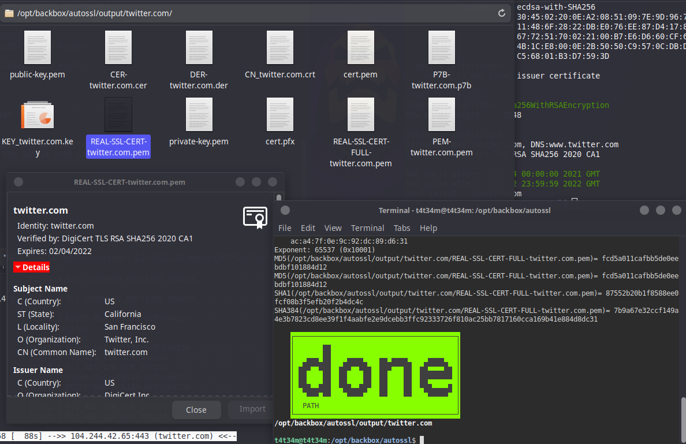686x444 pixels.
Task: Select the PEM-twitter.com.pem file icon
Action: pos(441,114)
